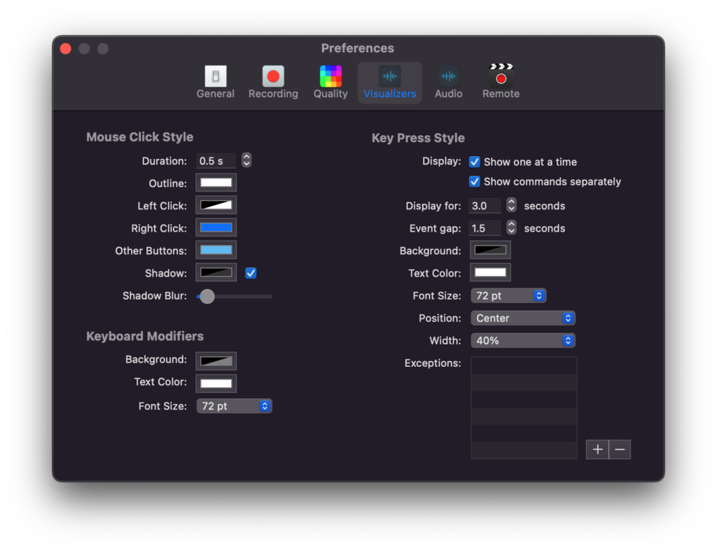Open the Shadow color well
The width and height of the screenshot is (717, 551).
click(x=216, y=272)
